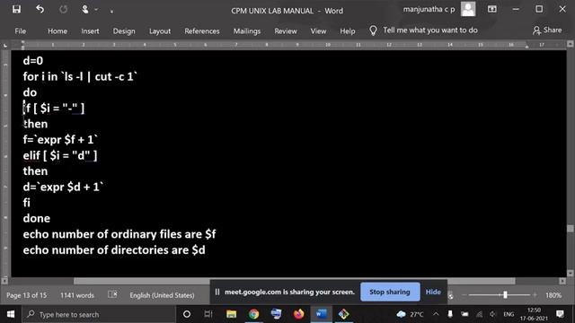Click horizontal scrollbar left arrow
575x323 pixels.
4,281
